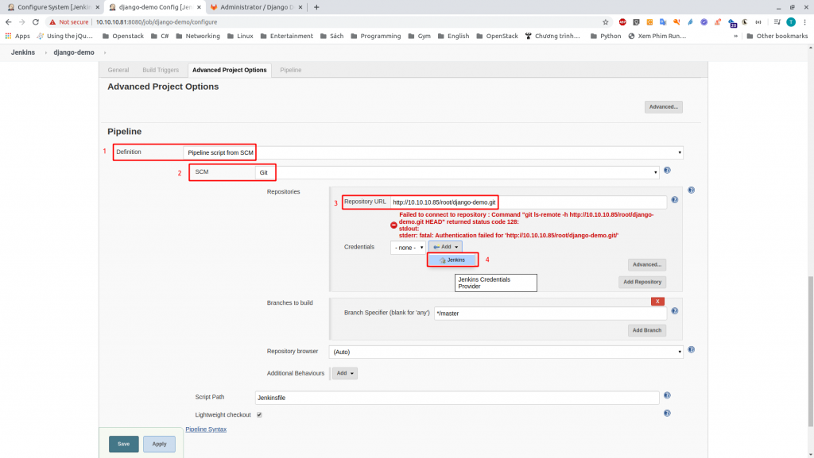Viewport: 814px width, 458px height.
Task: Close the Administrator / Django browser tab
Action: (300, 7)
